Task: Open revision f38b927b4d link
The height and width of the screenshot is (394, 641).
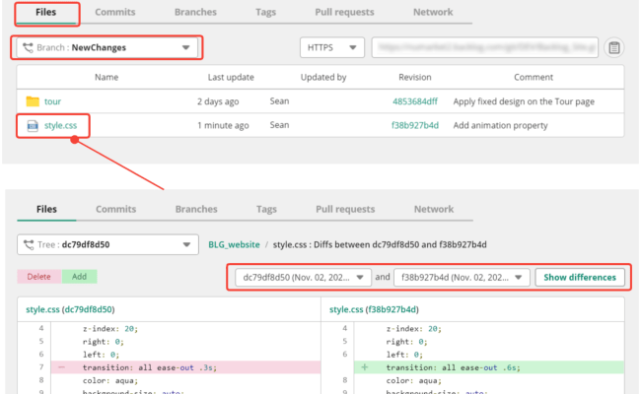Action: tap(415, 125)
